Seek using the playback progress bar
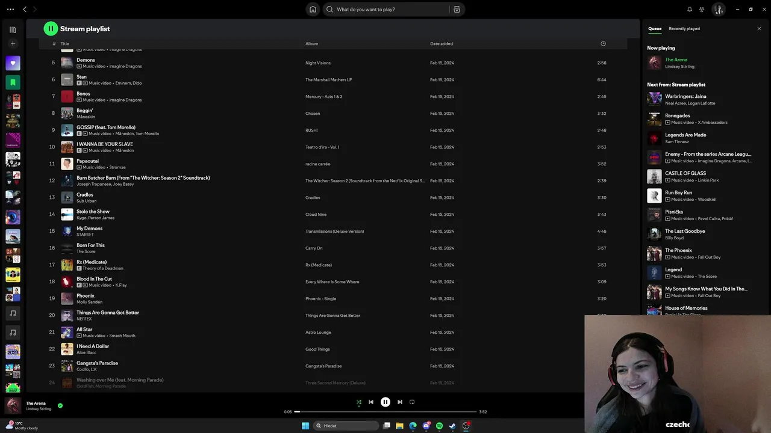Viewport: 771px width, 433px height. (385, 411)
